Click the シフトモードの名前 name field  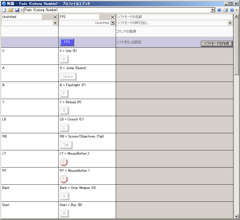175,17
